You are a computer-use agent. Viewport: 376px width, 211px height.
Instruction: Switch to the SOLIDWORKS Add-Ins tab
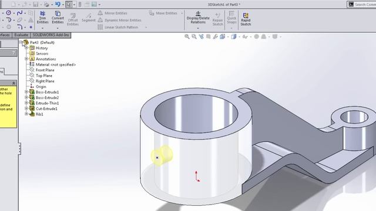(51, 35)
